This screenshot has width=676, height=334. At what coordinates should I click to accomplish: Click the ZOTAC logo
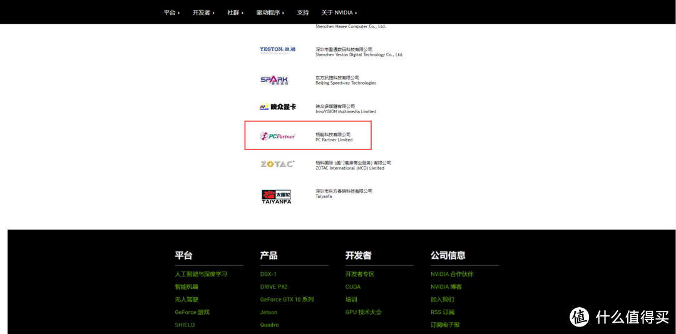coord(278,164)
